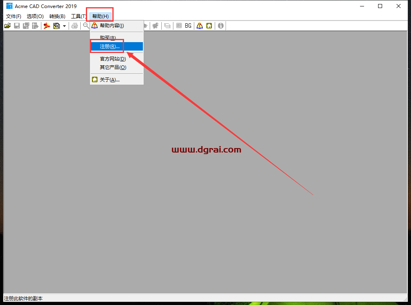Toggle the BG background color button

[x=188, y=26]
